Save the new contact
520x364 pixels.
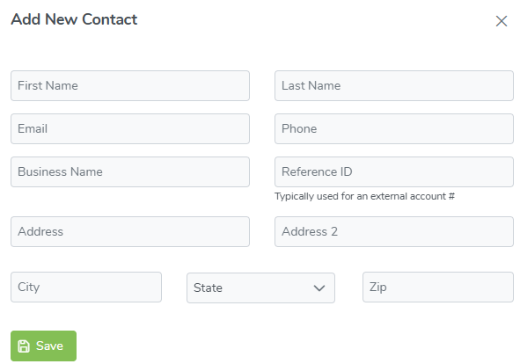coord(43,346)
